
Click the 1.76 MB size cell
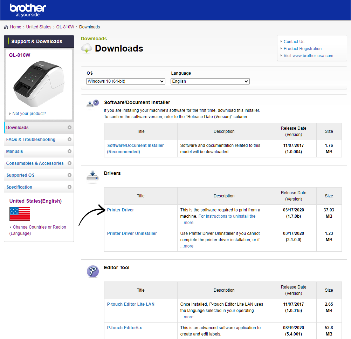point(329,149)
